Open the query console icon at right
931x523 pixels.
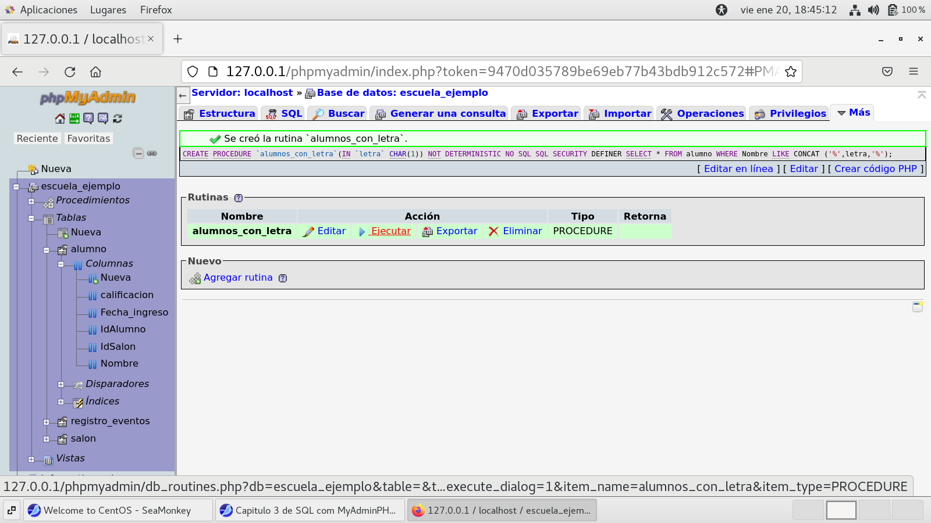coord(918,307)
